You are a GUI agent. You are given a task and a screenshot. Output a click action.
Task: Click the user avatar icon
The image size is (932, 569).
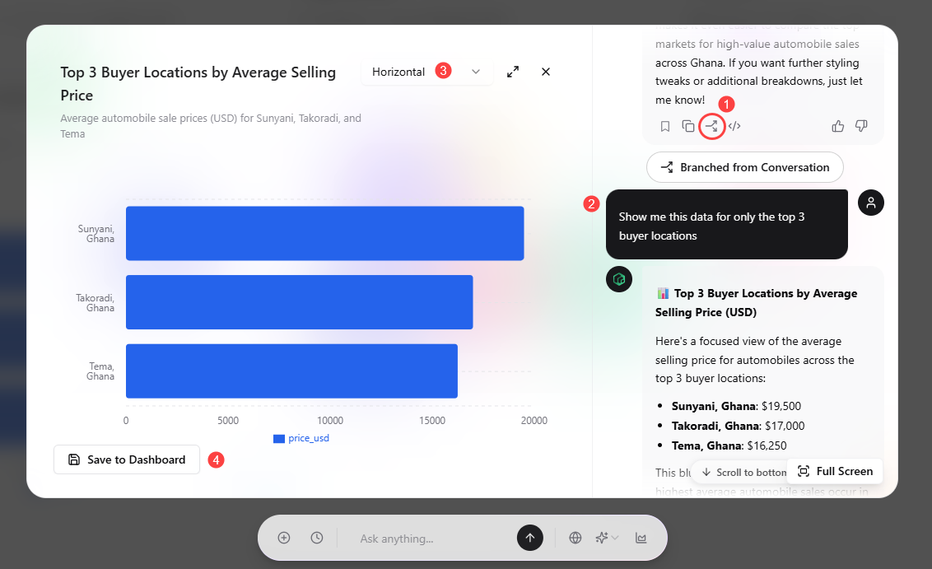click(x=871, y=202)
